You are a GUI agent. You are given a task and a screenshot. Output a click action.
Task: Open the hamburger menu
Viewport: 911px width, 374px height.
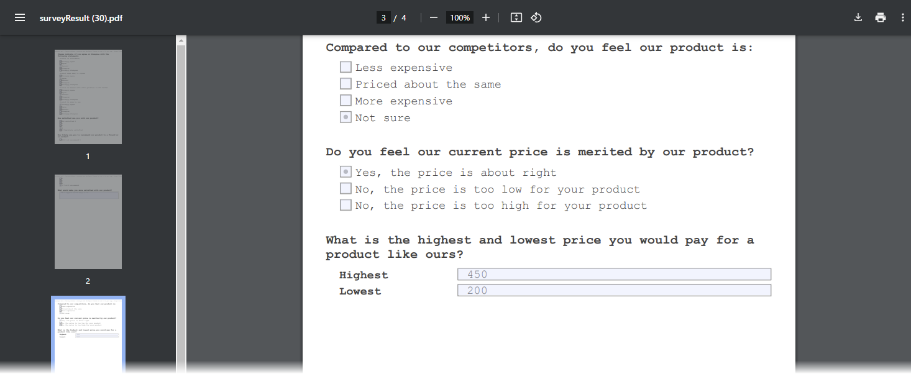(x=21, y=17)
